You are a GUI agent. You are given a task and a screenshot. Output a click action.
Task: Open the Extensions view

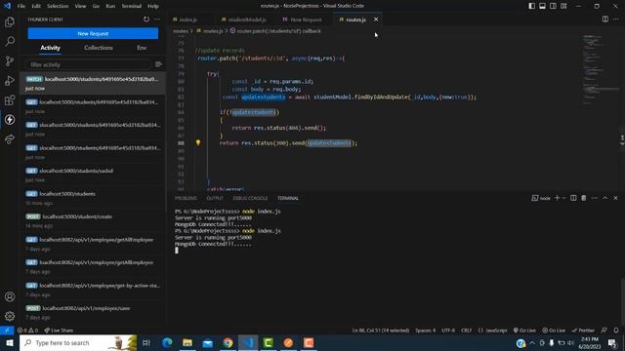pyautogui.click(x=10, y=99)
